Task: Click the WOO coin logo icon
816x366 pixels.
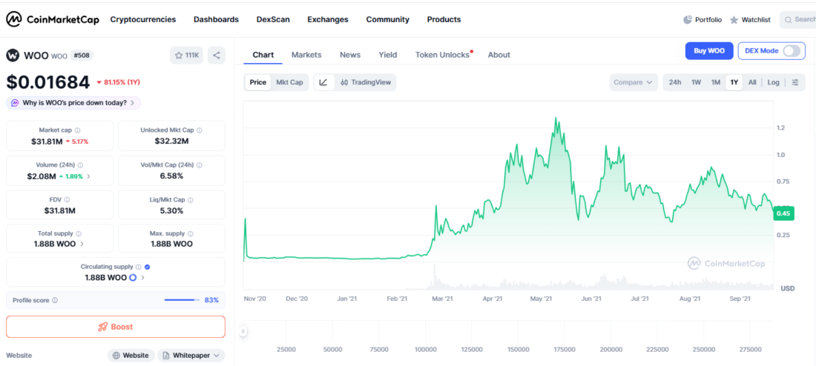Action: tap(13, 55)
